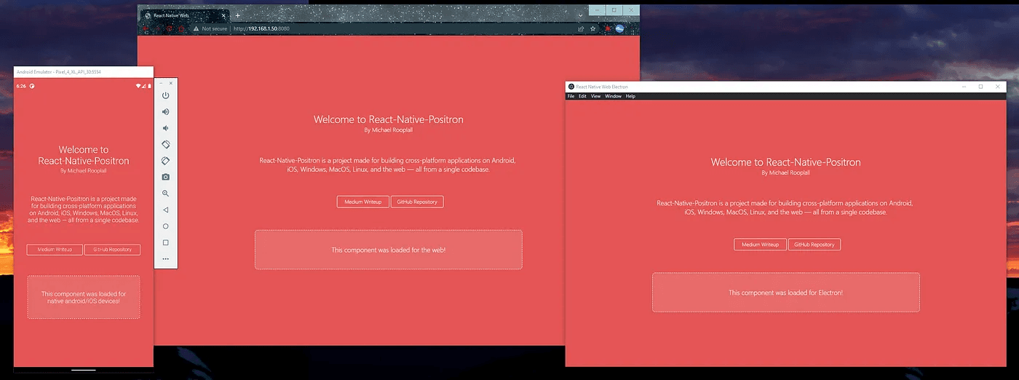Click Medium Writeup button in the browser page
This screenshot has width=1019, height=380.
362,202
